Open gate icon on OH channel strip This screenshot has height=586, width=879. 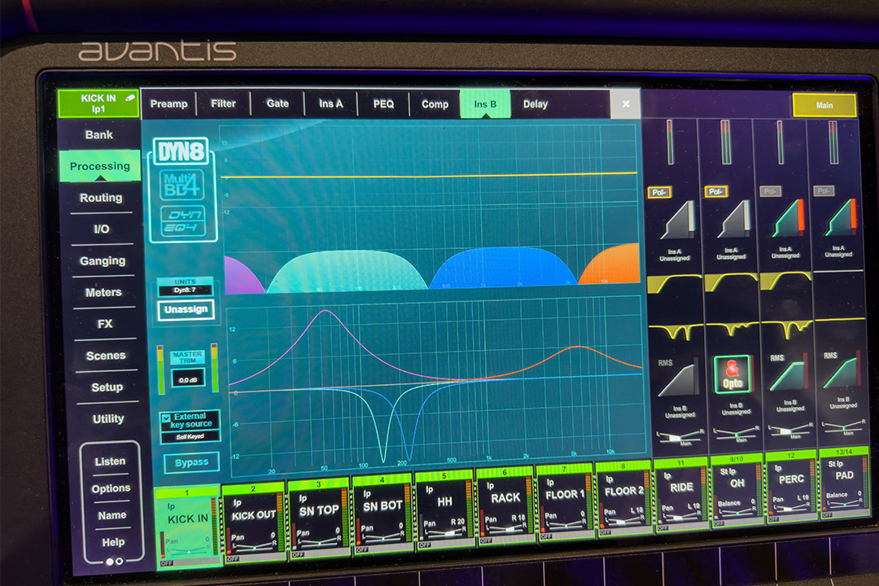pos(734,219)
